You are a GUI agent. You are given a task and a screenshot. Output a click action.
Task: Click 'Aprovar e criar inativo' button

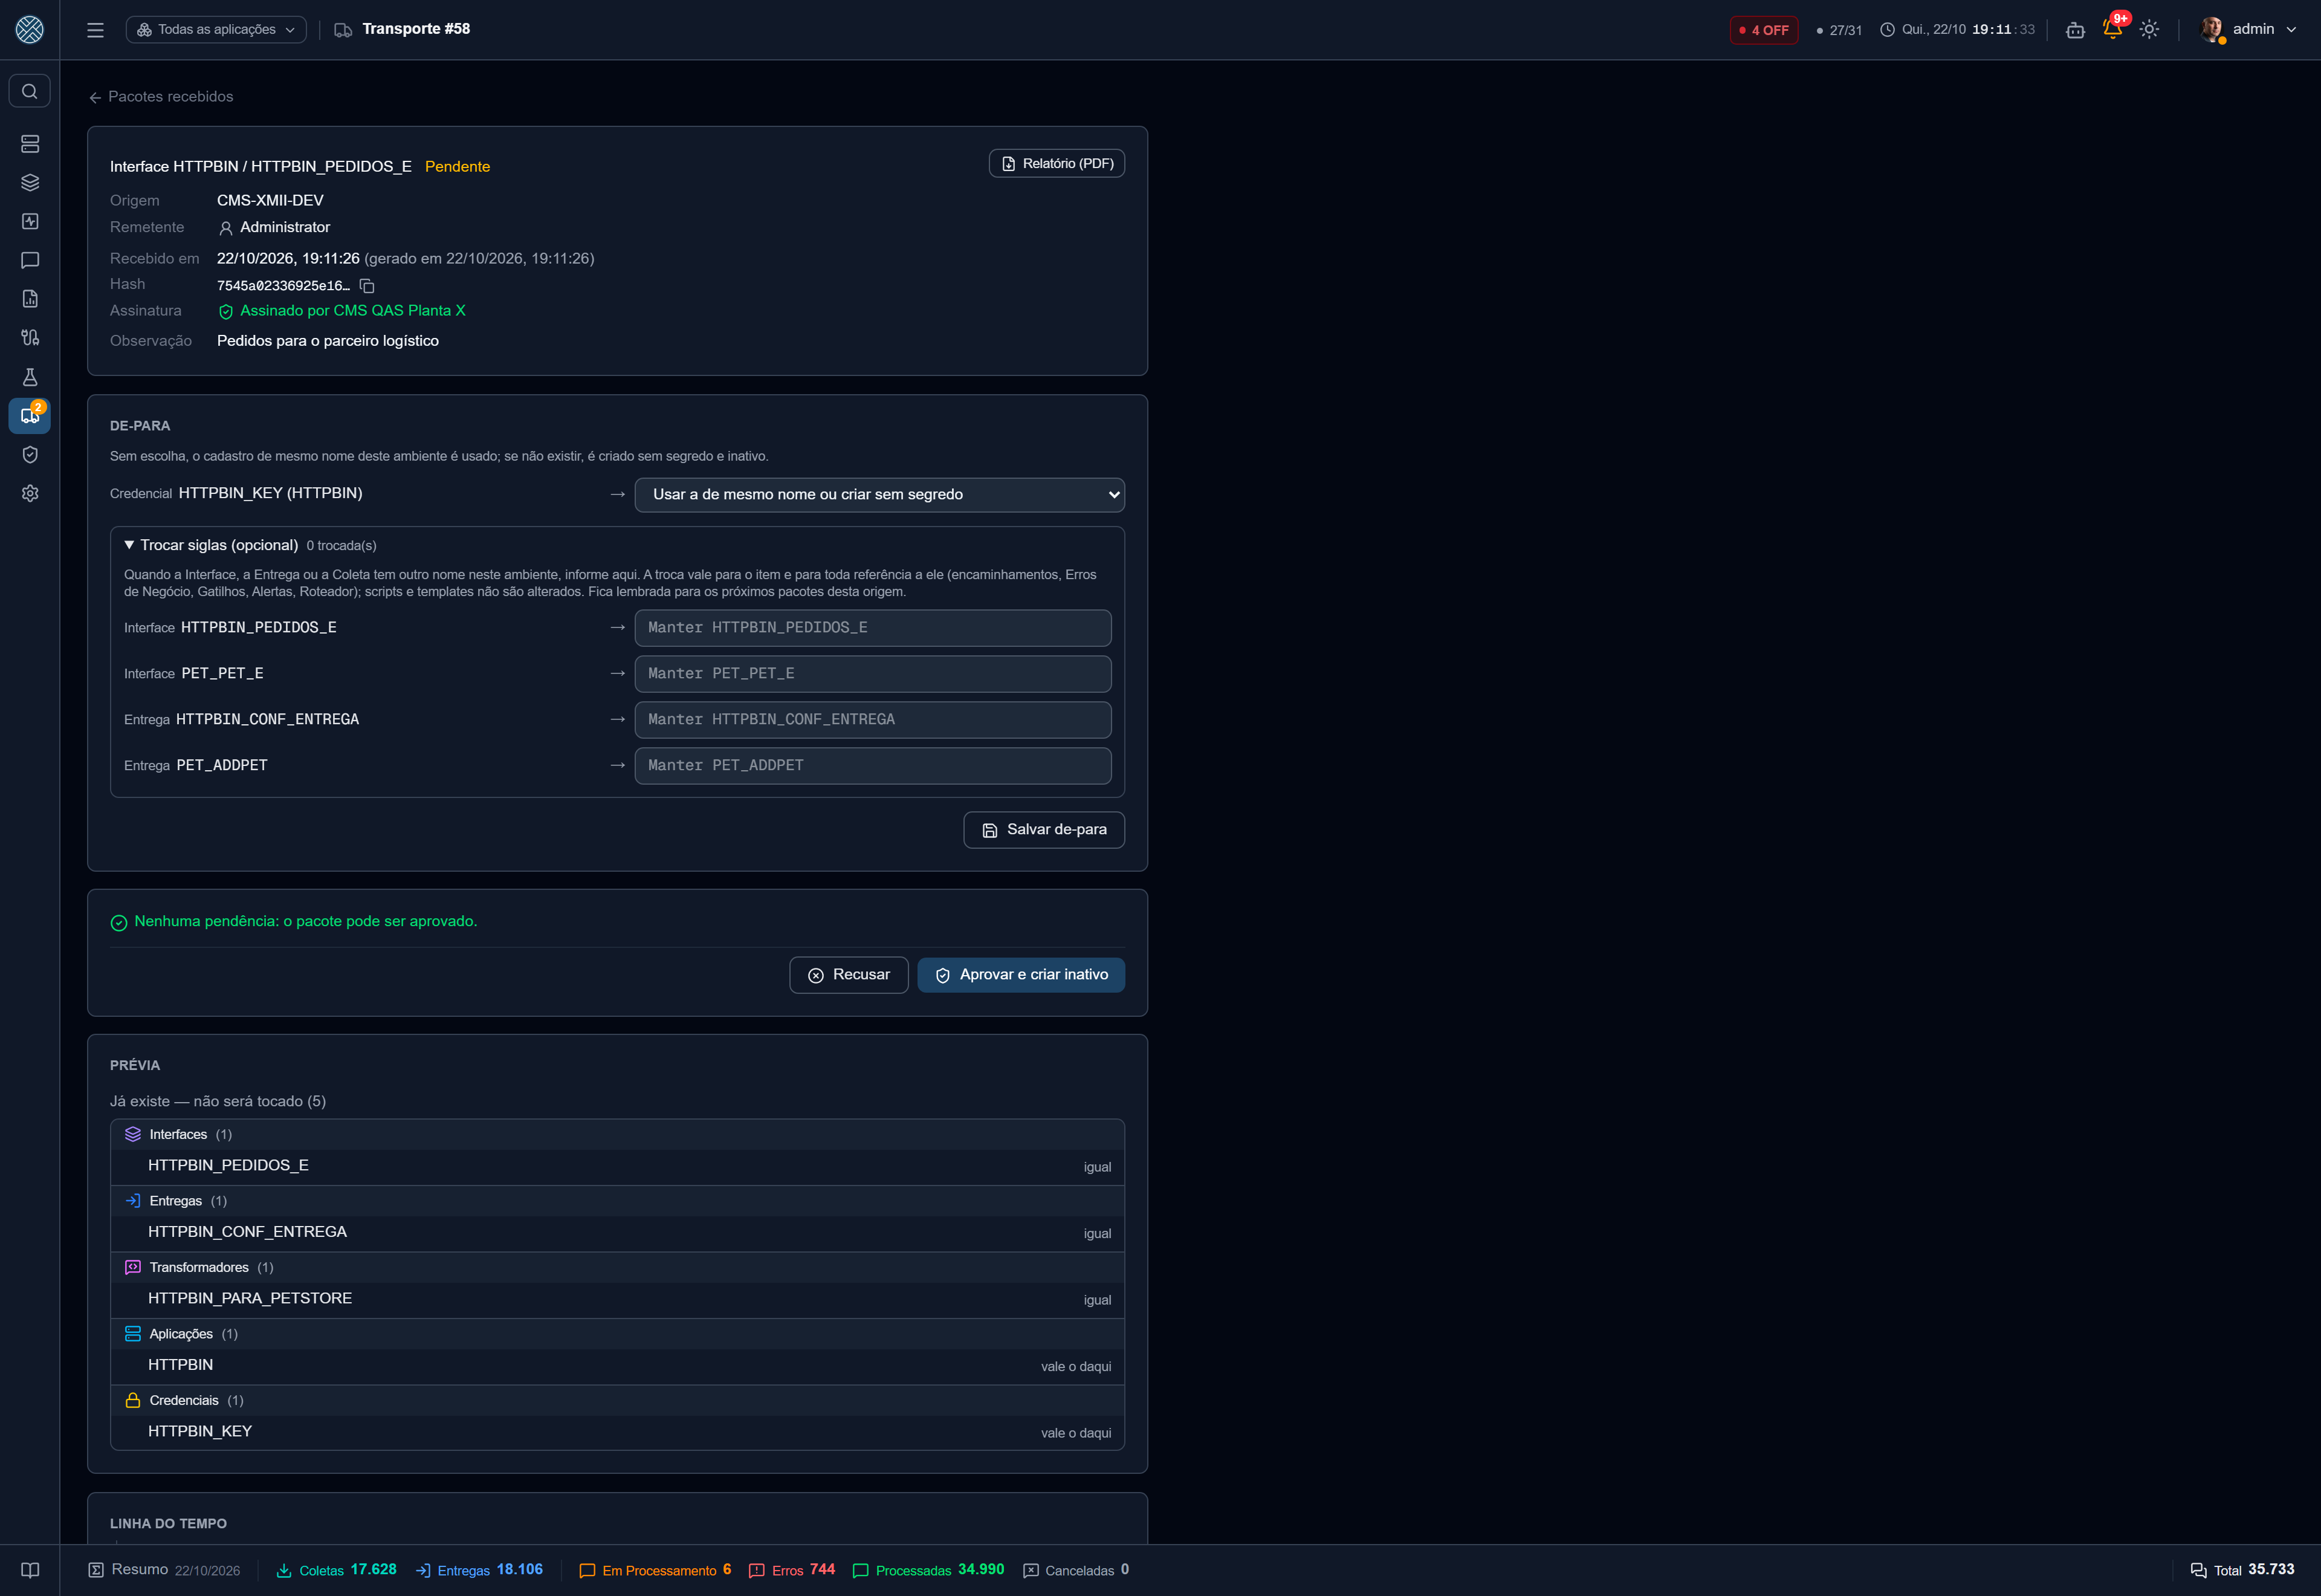1020,975
